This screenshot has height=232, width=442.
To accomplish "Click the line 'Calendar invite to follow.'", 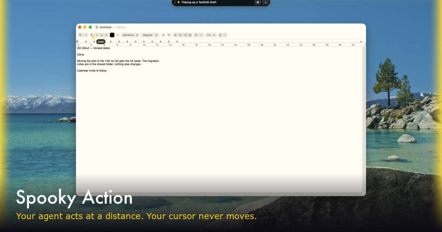I will pos(92,71).
